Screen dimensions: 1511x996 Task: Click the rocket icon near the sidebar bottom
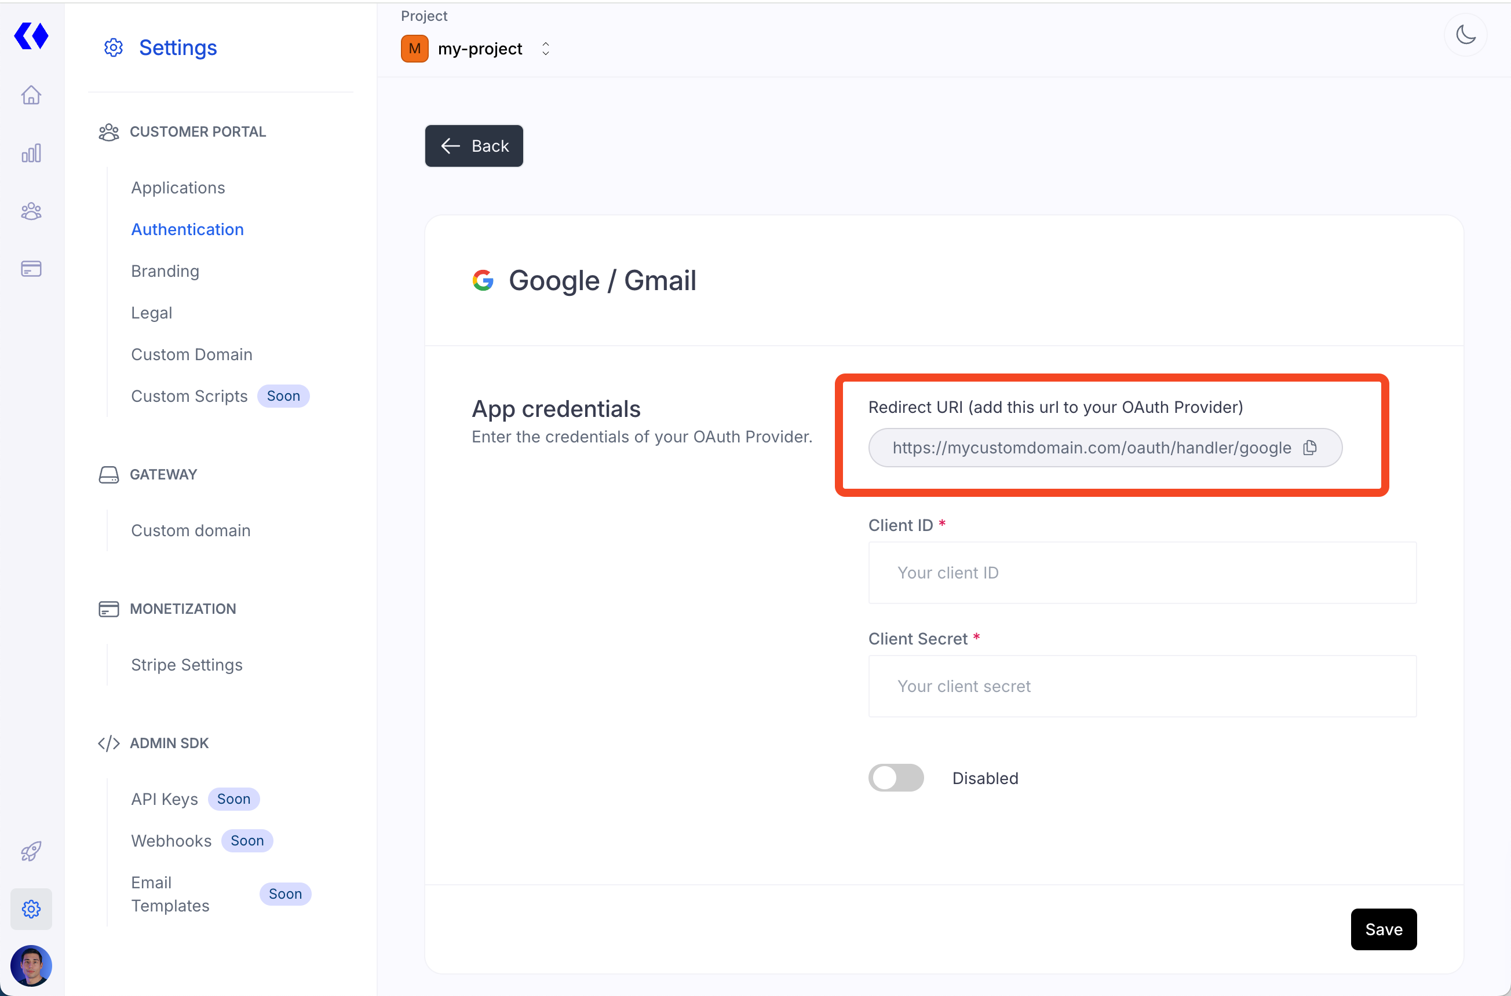click(31, 851)
